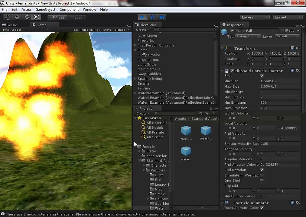Open Particle Animator gear menu
The width and height of the screenshot is (306, 217).
pyautogui.click(x=298, y=203)
